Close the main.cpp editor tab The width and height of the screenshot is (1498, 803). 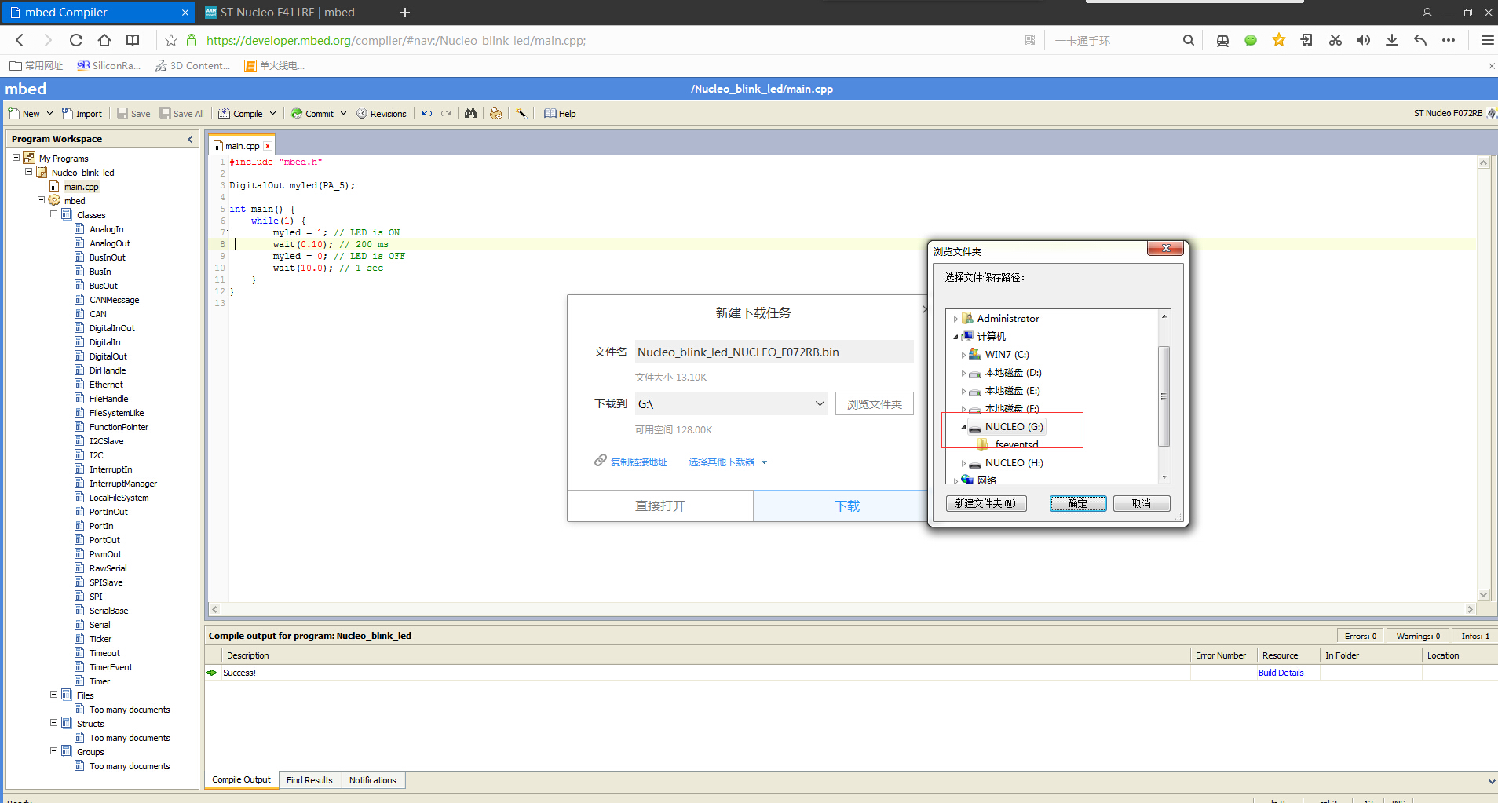pyautogui.click(x=268, y=146)
